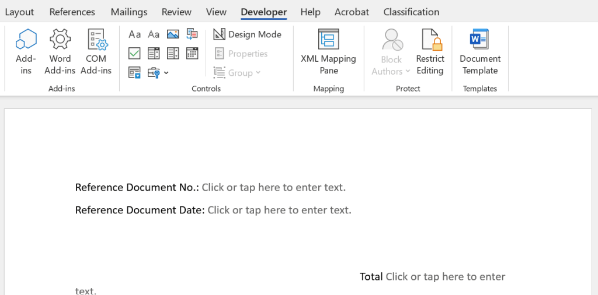598x295 pixels.
Task: Click the Restrict Editing button
Action: tap(430, 52)
